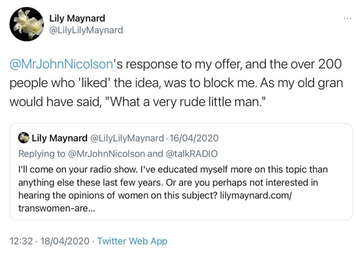This screenshot has width=356, height=253.
Task: Click the @LilyLilyMaynard handle in the quoted tweet
Action: click(x=127, y=138)
